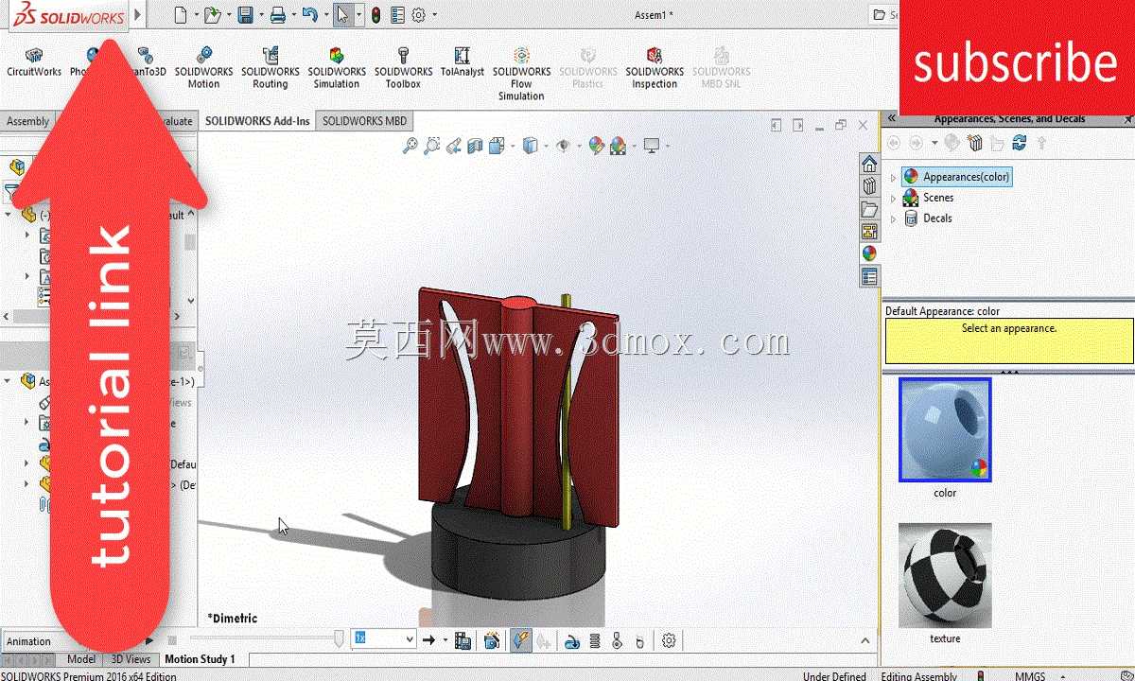The image size is (1135, 681).
Task: Expand the Appearances(color) tree node
Action: pos(894,177)
